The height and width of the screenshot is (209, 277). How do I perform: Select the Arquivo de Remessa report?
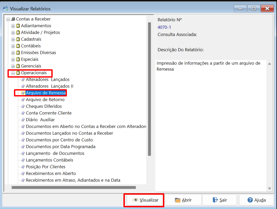[x=46, y=93]
